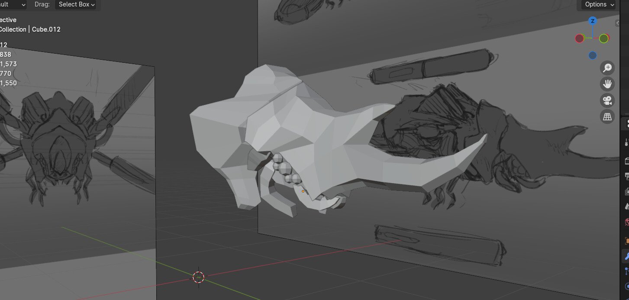Select the Move view hand icon

pos(607,84)
